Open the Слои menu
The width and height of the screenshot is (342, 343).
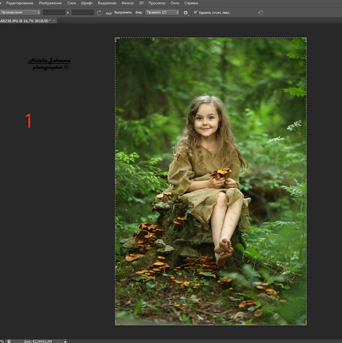71,3
